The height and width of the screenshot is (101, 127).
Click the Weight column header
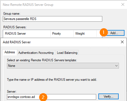pos(85,34)
